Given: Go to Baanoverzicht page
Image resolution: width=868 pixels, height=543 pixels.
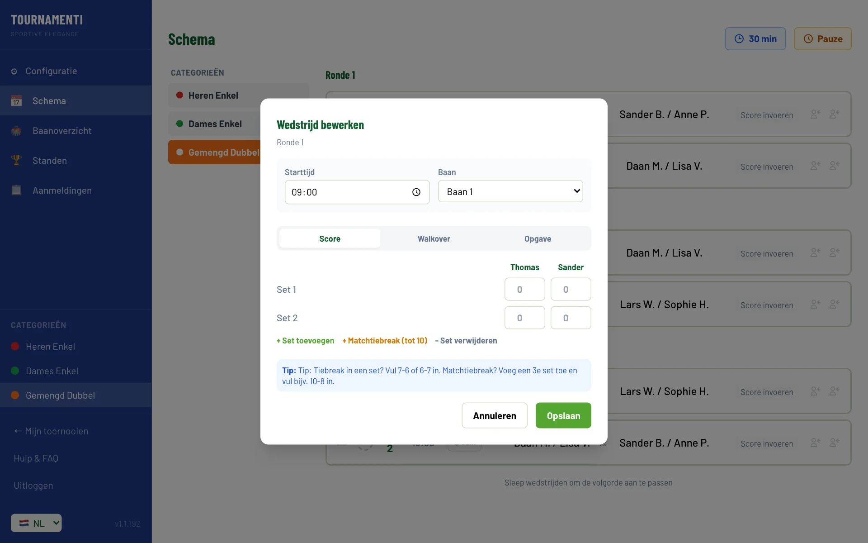Looking at the screenshot, I should click(x=75, y=131).
